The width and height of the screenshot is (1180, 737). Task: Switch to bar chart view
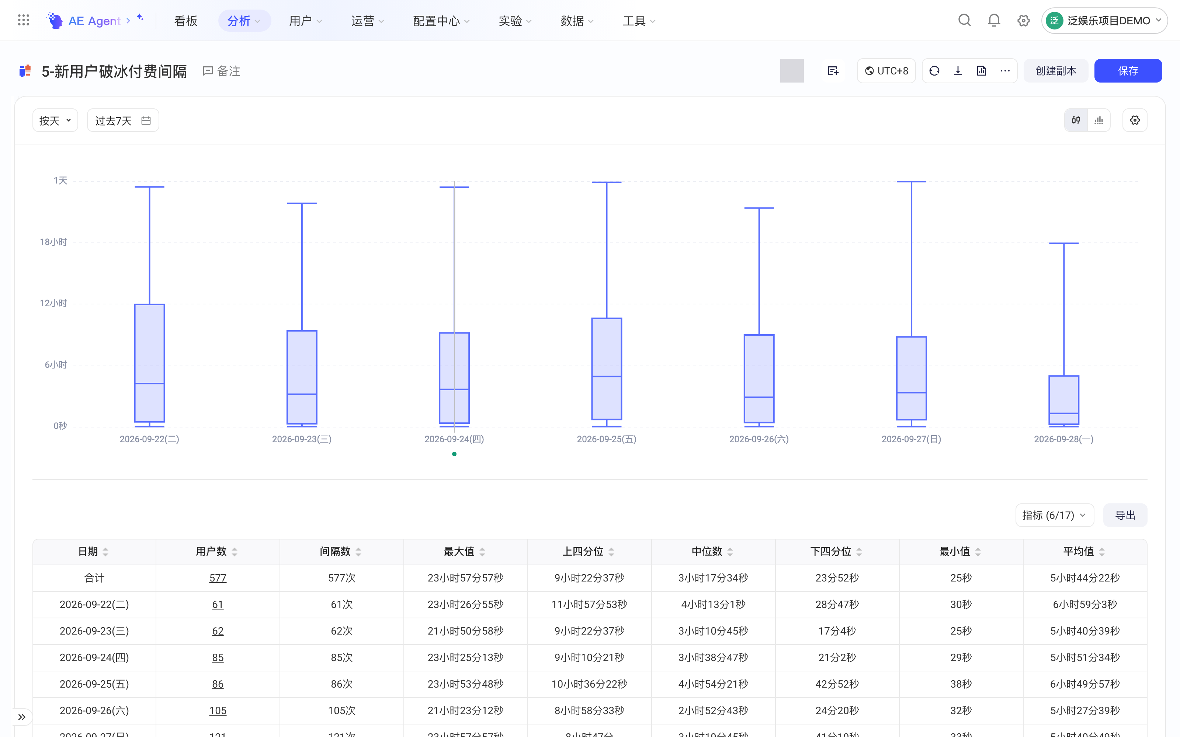[1099, 120]
